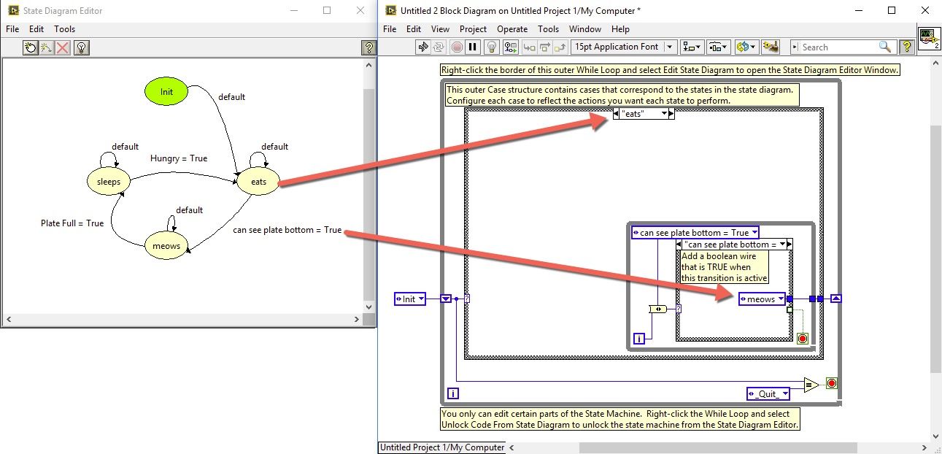
Task: Toggle the lightbulb icon in State Diagram Editor toolbar
Action: 81,48
